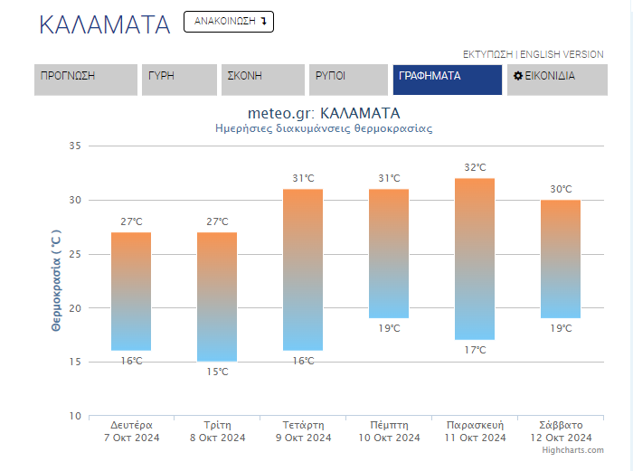Click the Σάββατο 12 Οκτ 2024 axis label
Screen dimensions: 633x471
tap(562, 431)
